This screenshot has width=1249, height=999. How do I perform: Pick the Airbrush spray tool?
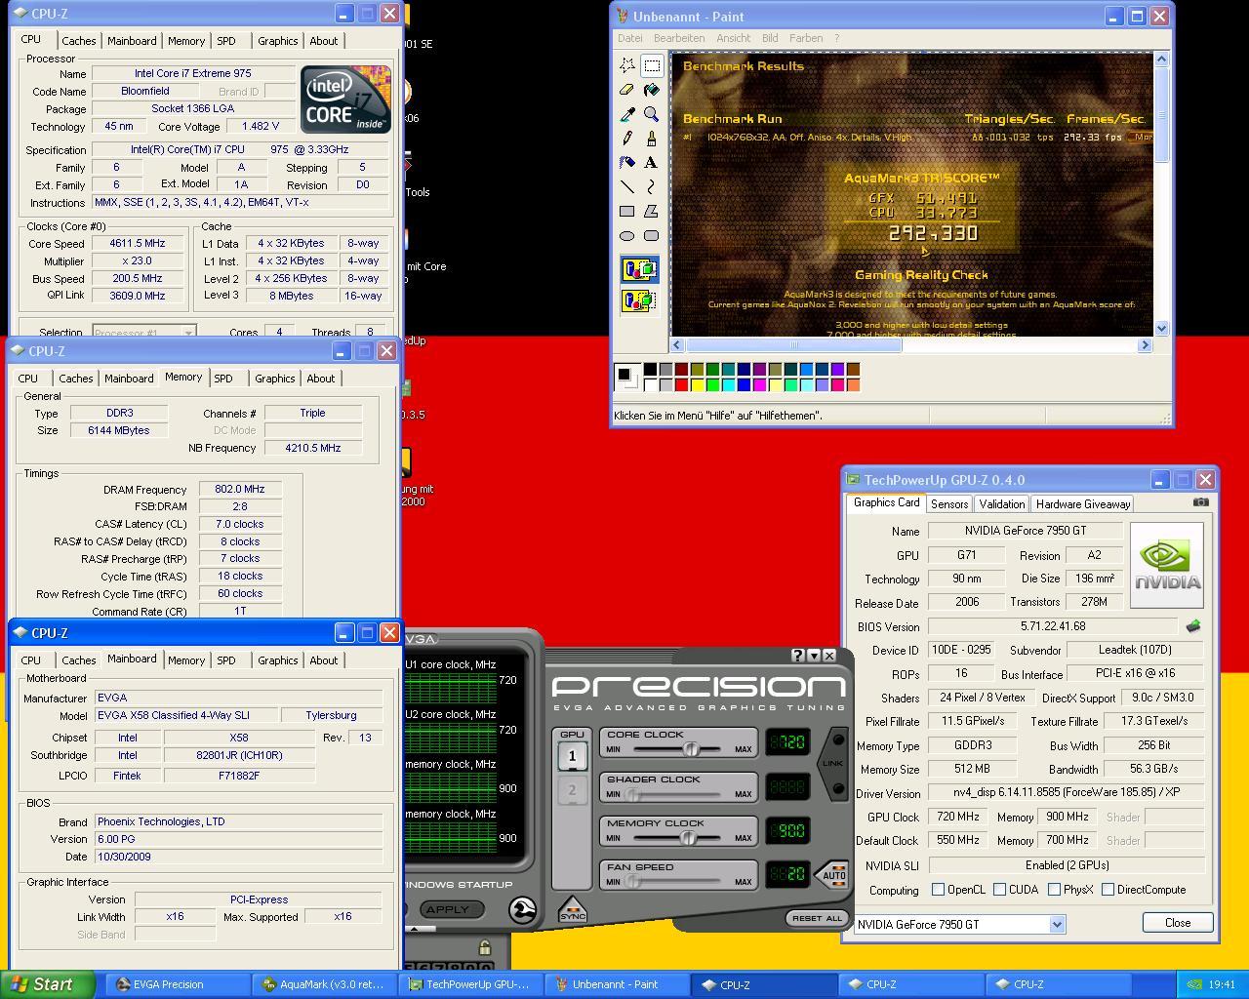tap(627, 162)
